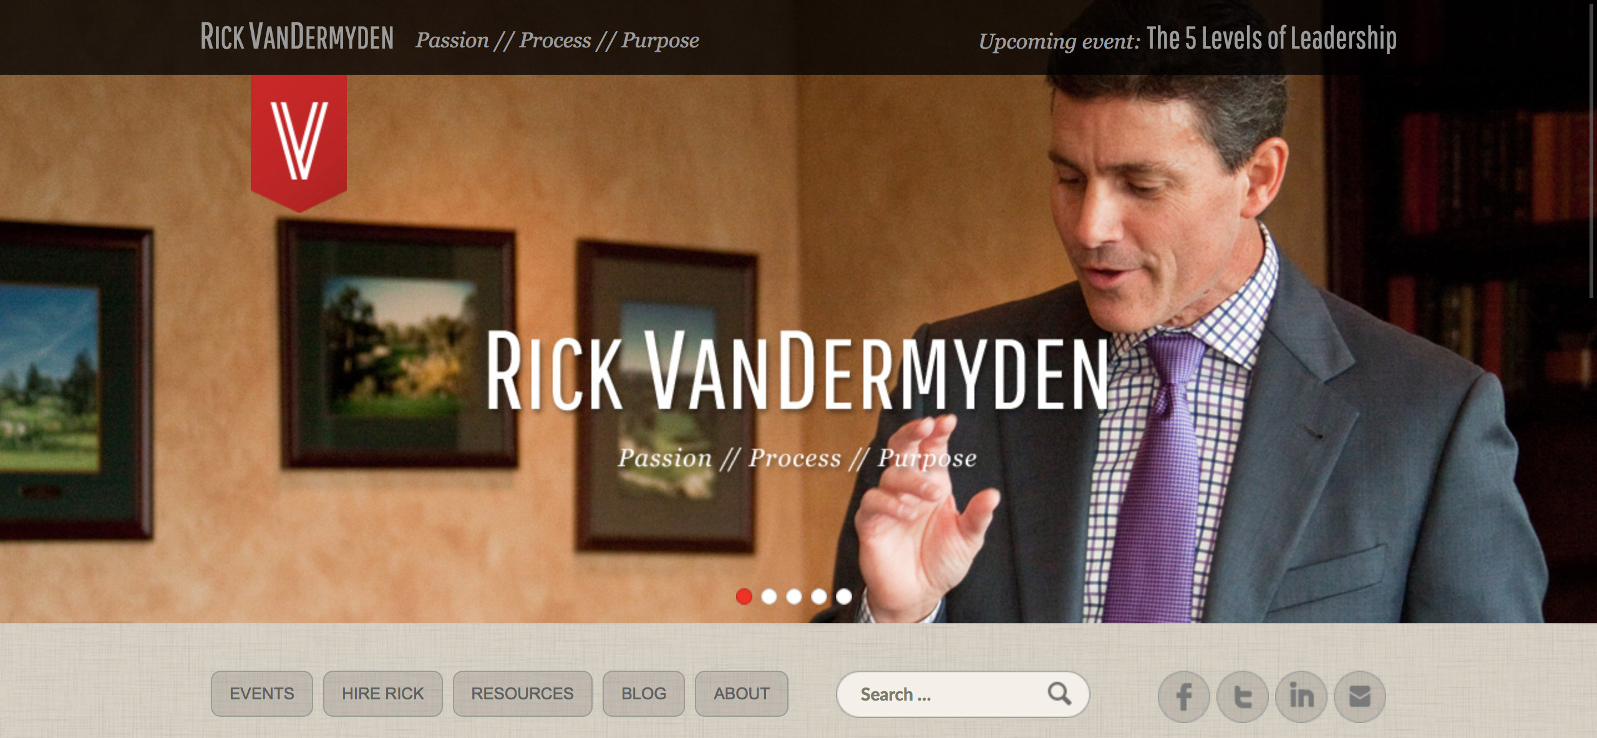The image size is (1597, 738).
Task: Select the third slideshow dot
Action: tap(794, 597)
